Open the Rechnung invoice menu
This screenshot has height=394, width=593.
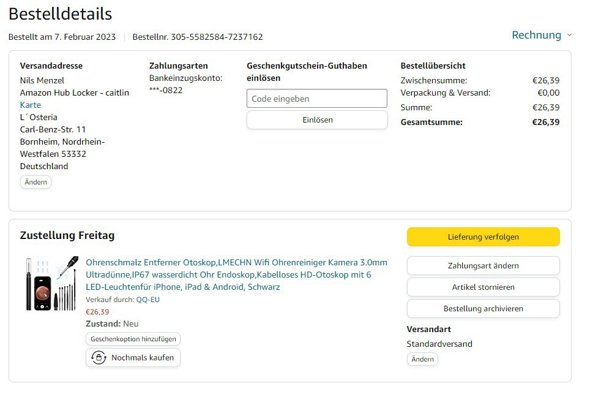click(x=536, y=35)
